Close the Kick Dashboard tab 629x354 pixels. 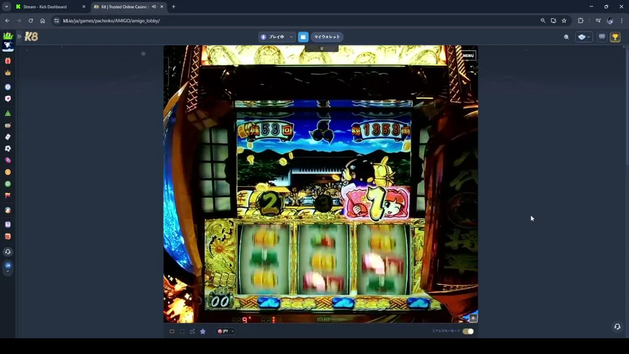(x=84, y=7)
